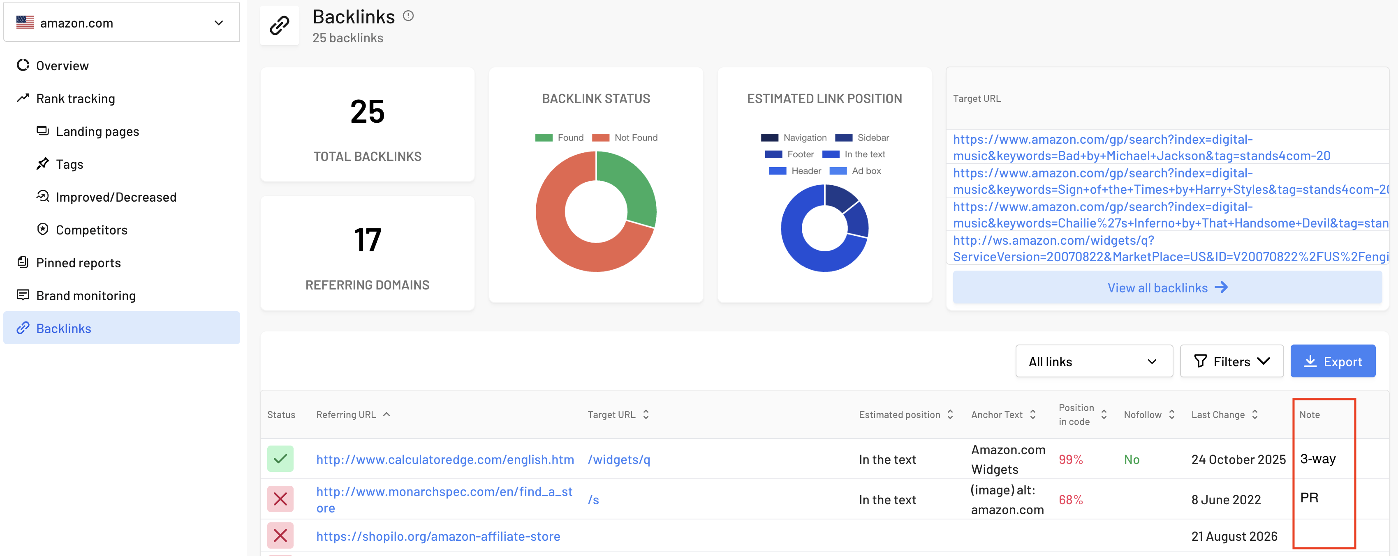Open the /widgets/q target URL link
The height and width of the screenshot is (556, 1398).
click(619, 460)
